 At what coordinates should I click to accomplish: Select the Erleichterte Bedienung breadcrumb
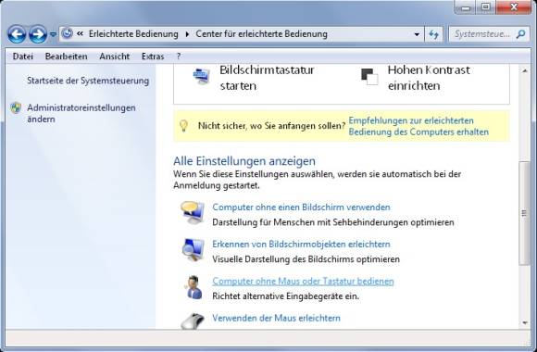(133, 34)
